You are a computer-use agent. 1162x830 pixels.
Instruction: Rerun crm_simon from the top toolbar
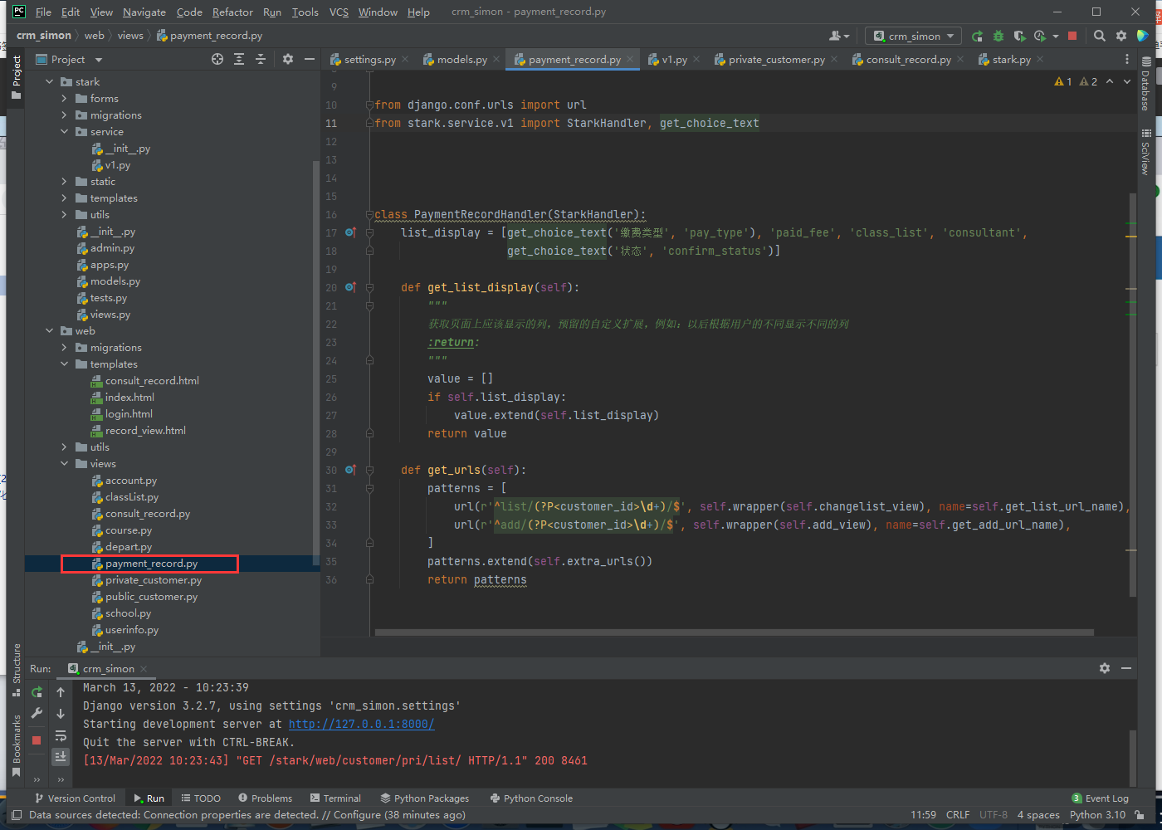[977, 36]
